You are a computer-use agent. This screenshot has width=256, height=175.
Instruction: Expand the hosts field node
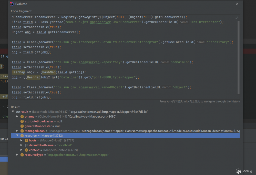tap(21, 140)
